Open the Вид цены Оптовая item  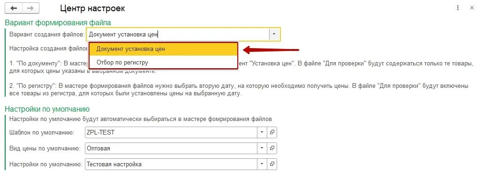[272, 148]
